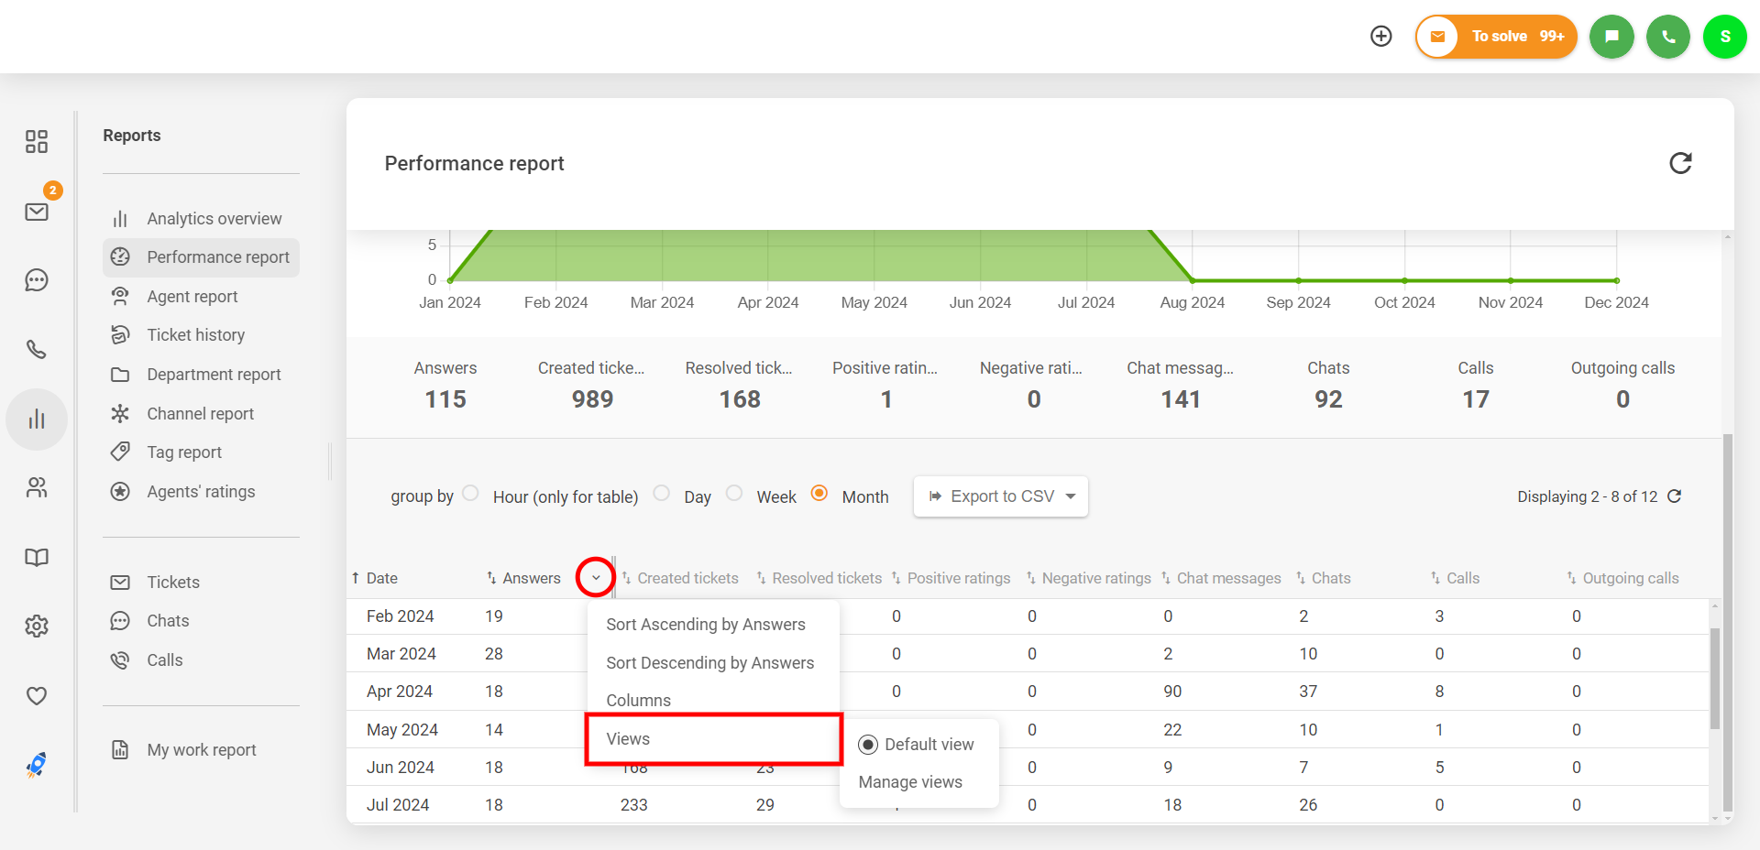Viewport: 1760px width, 850px height.
Task: Open the knowledge base book icon
Action: point(37,557)
